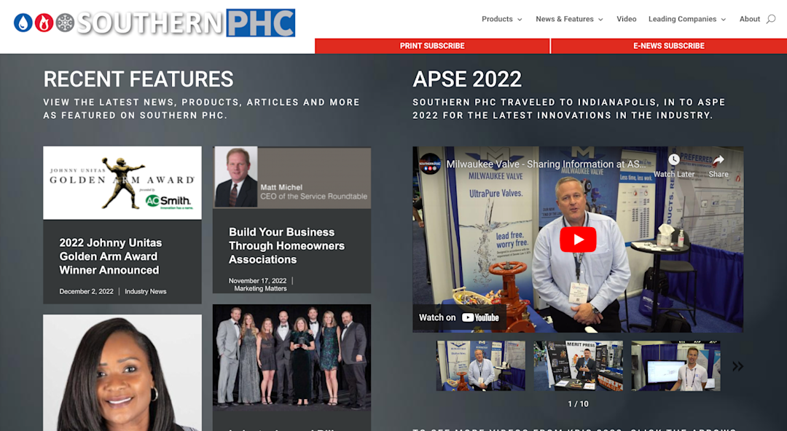
Task: Open Build Your Business Through Homeowners Associations
Action: tap(286, 246)
